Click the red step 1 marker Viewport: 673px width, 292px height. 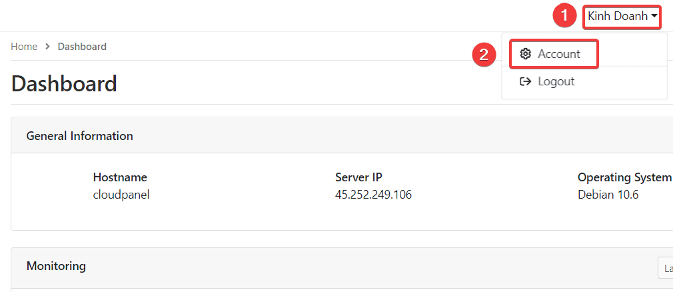pyautogui.click(x=564, y=16)
